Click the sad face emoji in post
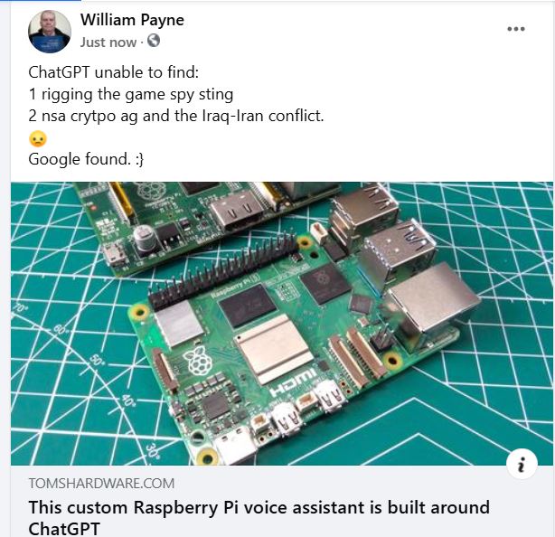The width and height of the screenshot is (555, 537). click(38, 138)
